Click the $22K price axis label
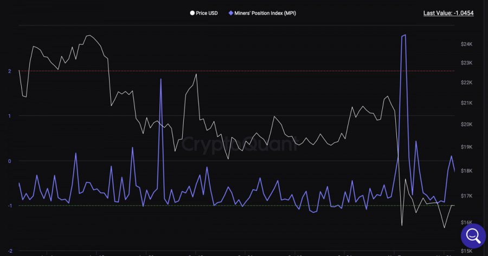 [467, 82]
